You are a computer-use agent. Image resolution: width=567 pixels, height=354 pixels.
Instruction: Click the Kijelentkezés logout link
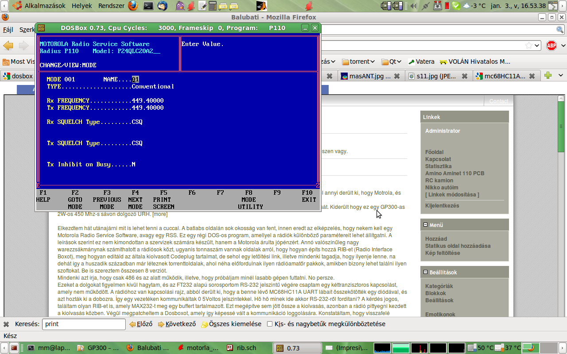pos(442,206)
